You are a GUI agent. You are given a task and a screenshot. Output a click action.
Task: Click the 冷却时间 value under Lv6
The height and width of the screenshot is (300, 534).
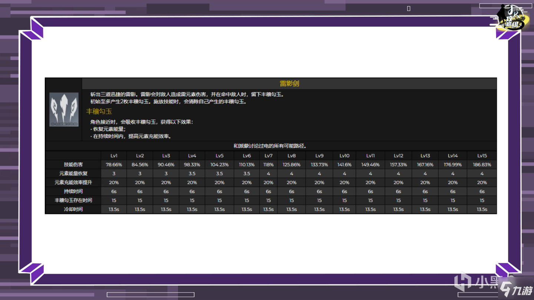coord(247,209)
